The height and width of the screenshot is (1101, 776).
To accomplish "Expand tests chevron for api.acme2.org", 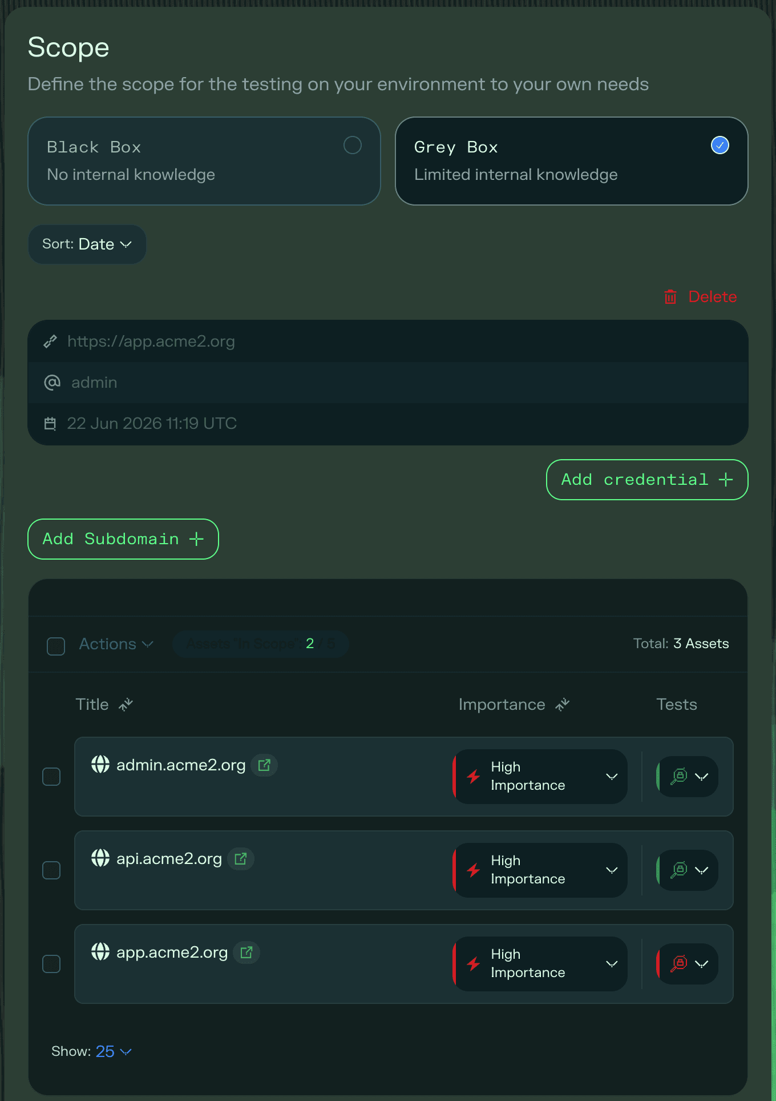I will (702, 870).
